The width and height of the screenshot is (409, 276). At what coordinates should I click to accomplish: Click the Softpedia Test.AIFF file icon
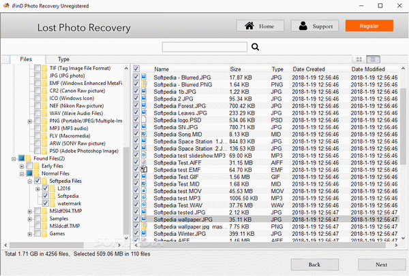(144, 162)
